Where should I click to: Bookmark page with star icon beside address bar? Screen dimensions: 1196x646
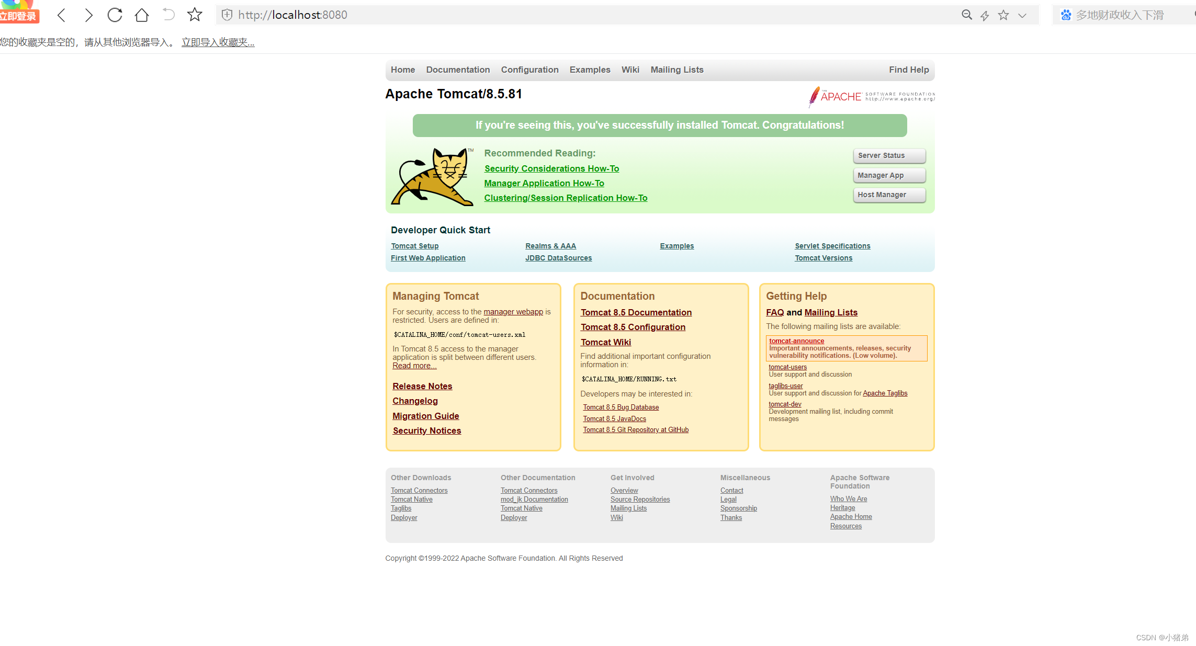click(x=195, y=15)
